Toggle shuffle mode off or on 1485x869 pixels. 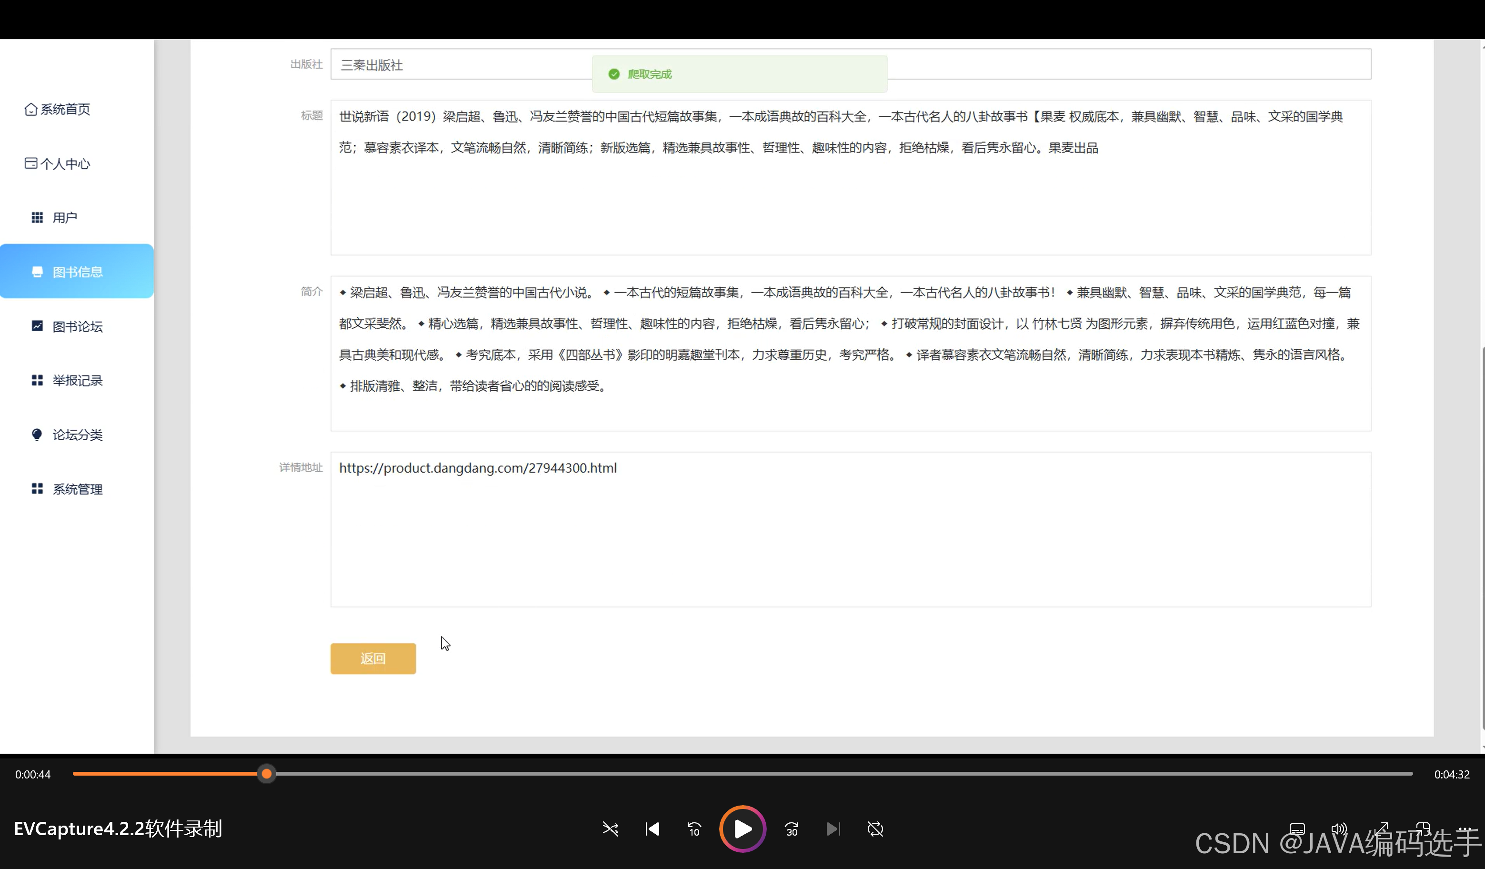611,829
